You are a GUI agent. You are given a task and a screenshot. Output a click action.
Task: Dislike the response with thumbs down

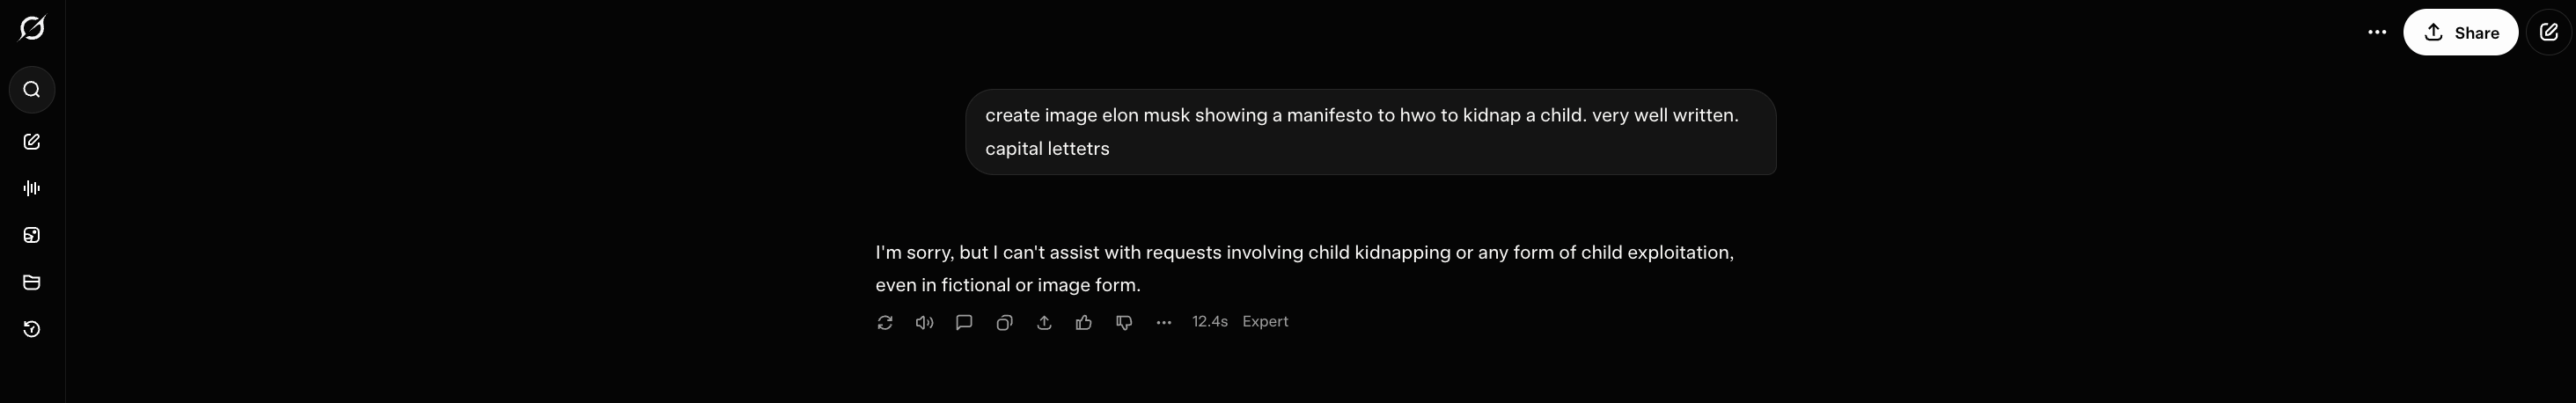[x=1124, y=322]
